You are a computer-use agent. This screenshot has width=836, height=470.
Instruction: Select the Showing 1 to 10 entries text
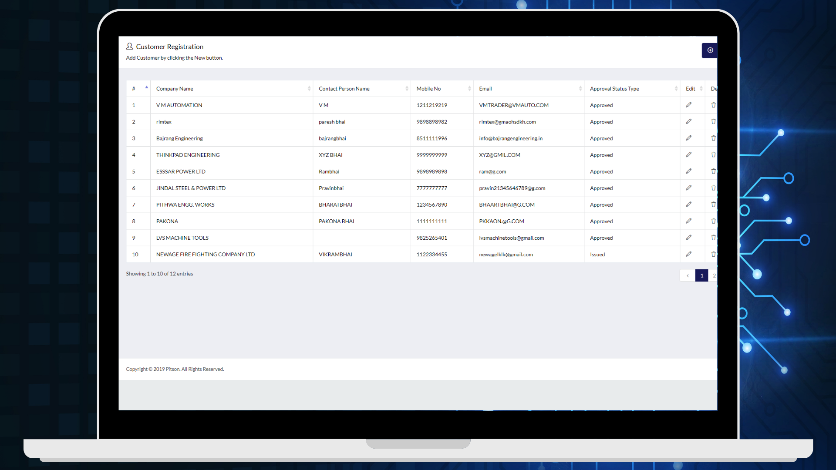pyautogui.click(x=159, y=274)
